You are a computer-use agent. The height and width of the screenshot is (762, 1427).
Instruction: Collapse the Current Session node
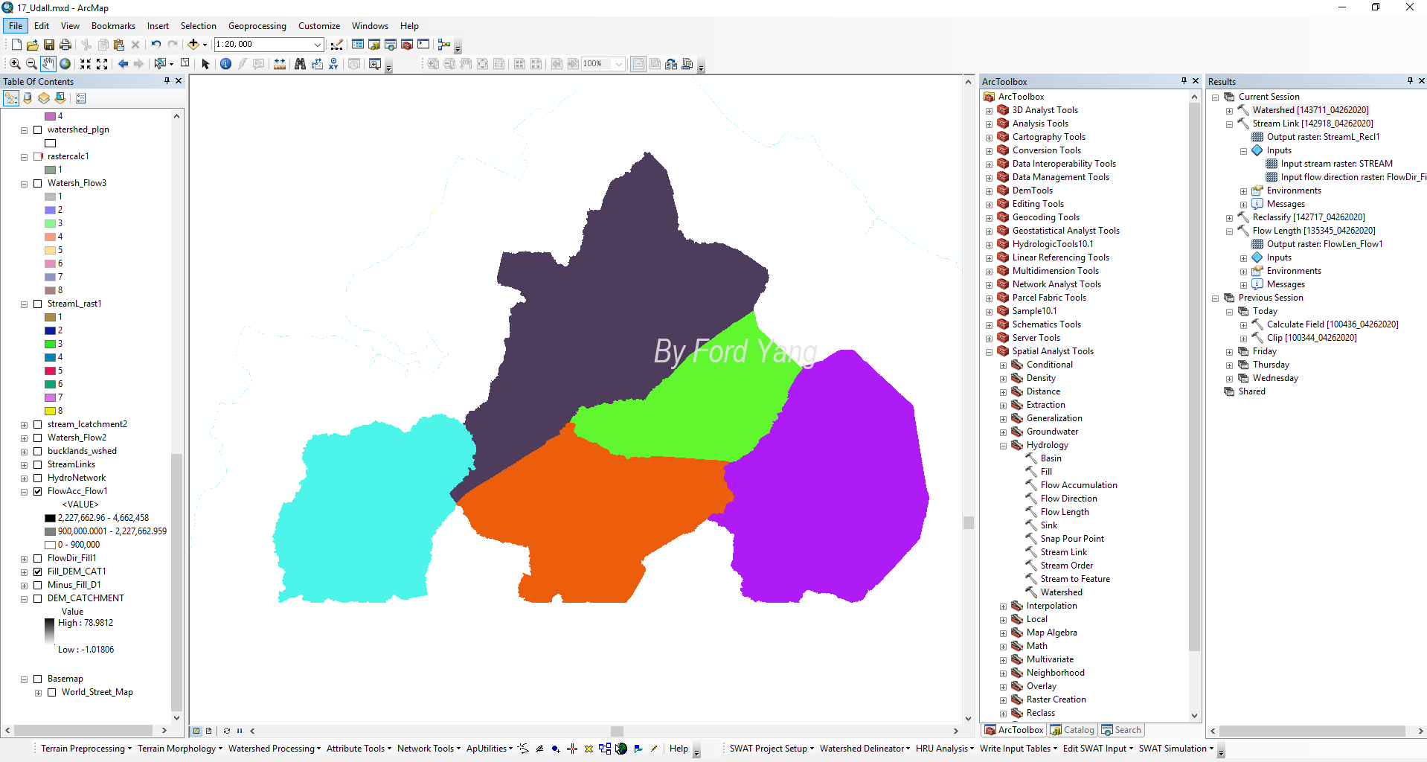(x=1215, y=97)
